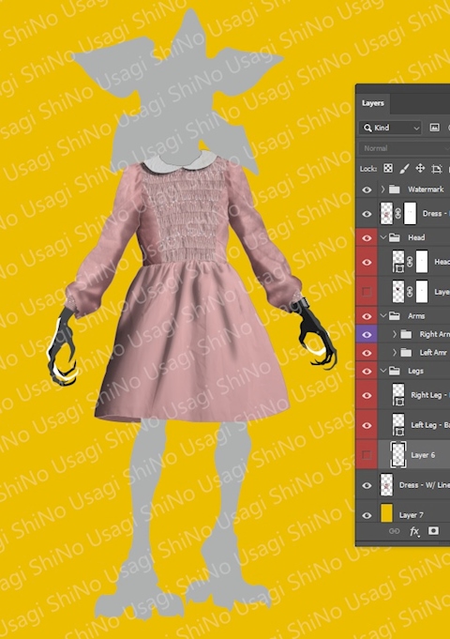Click Head layer mask thumbnail

[422, 262]
